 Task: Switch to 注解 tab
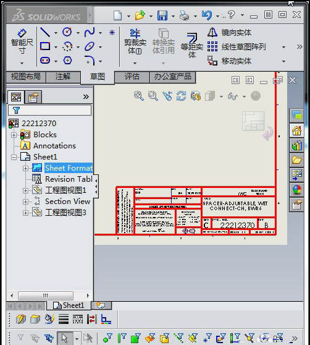[x=63, y=77]
